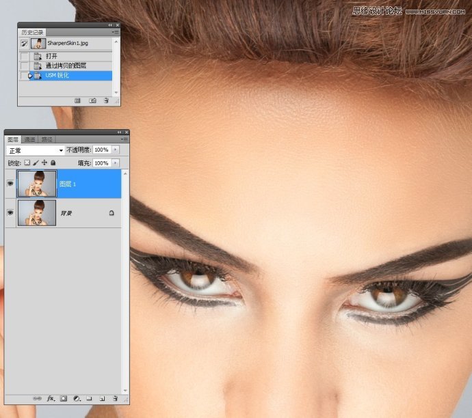
Task: Create new document from current history state
Action: click(x=77, y=100)
